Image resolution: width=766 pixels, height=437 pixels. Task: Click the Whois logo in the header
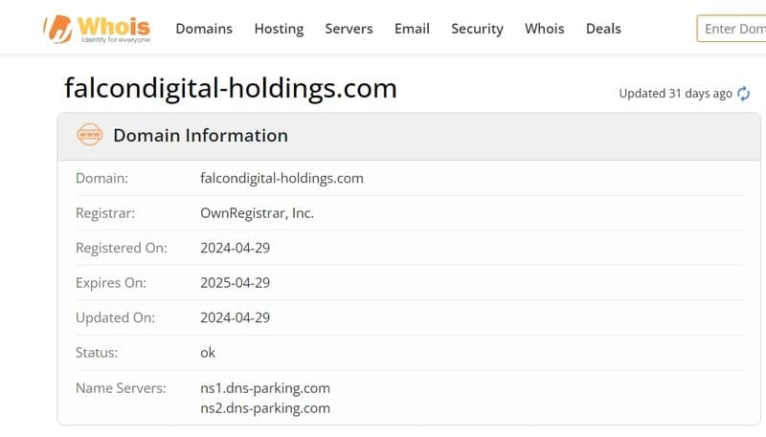point(97,29)
